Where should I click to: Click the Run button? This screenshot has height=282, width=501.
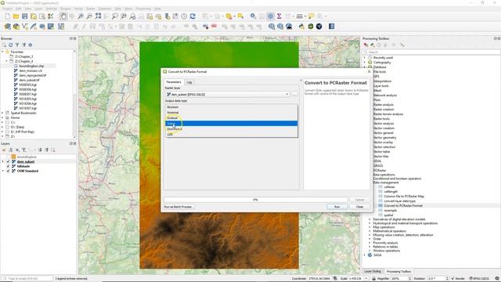[x=337, y=207]
